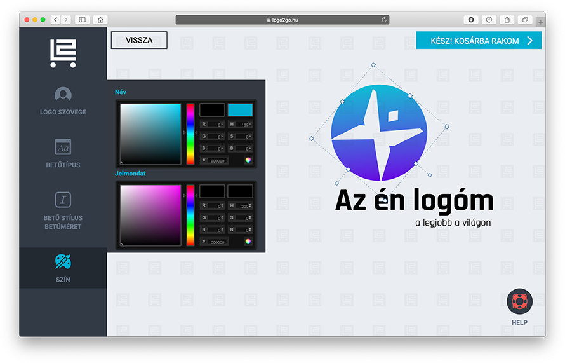
Task: Click the compass emblem in the logo preview
Action: (379, 132)
